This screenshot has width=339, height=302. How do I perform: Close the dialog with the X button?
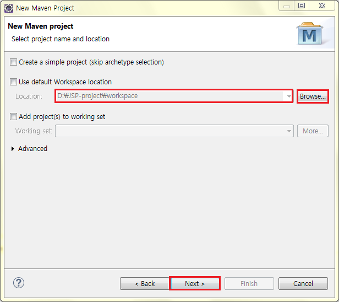(x=322, y=6)
